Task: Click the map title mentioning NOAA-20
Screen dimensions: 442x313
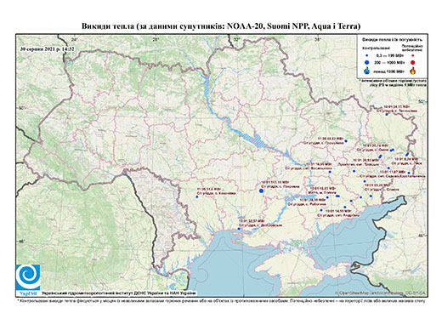Action: (x=221, y=26)
